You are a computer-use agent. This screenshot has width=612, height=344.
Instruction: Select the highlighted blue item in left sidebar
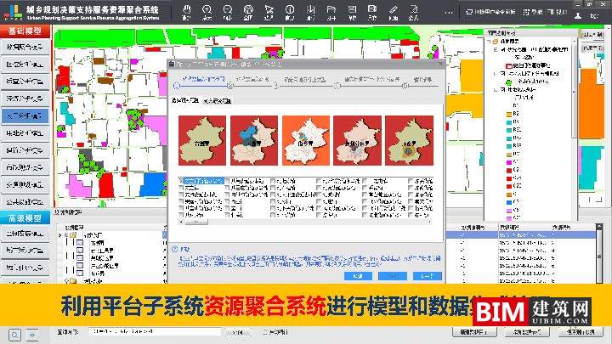click(25, 116)
